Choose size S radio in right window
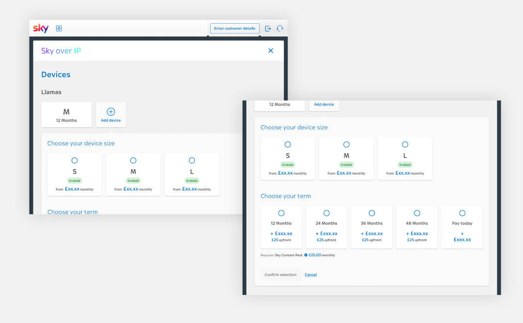Image resolution: width=523 pixels, height=323 pixels. point(288,145)
